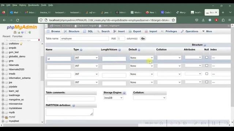Open Index dropdown for id row
Image resolution: width=234 pixels, height=131 pixels.
pyautogui.click(x=221, y=57)
